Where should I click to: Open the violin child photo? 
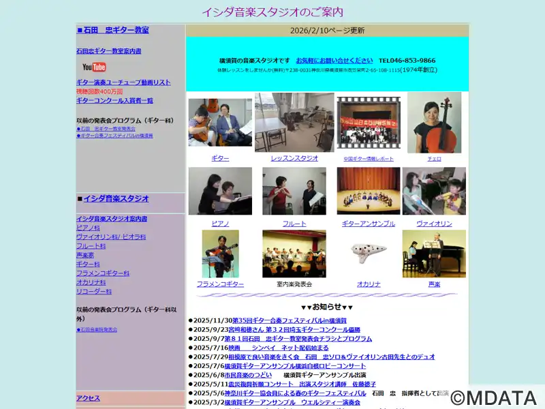point(434,191)
